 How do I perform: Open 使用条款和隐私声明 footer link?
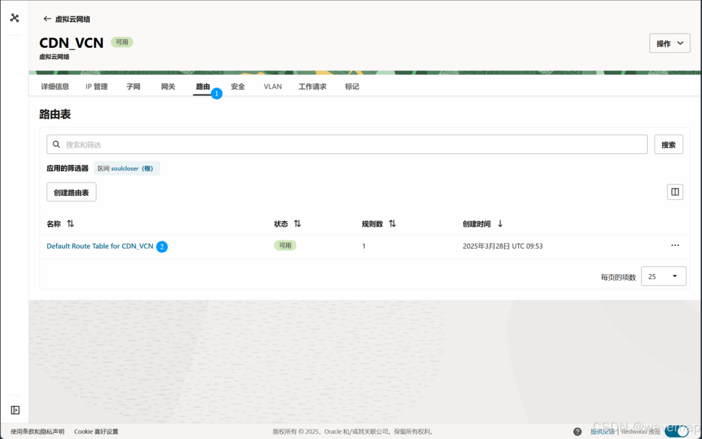coord(37,431)
